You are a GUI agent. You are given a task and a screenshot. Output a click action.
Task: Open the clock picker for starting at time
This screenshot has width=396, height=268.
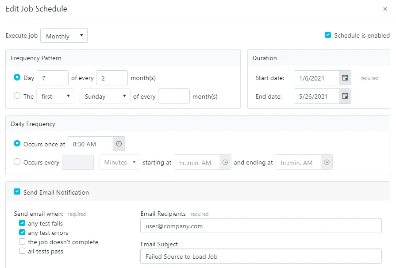(x=225, y=162)
